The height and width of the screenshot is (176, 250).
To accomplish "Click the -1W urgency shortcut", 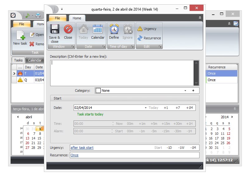I will (x=181, y=148).
